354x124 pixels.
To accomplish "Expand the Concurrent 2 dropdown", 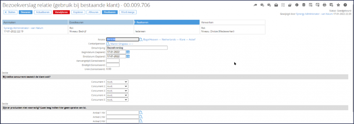I will click(x=117, y=86).
